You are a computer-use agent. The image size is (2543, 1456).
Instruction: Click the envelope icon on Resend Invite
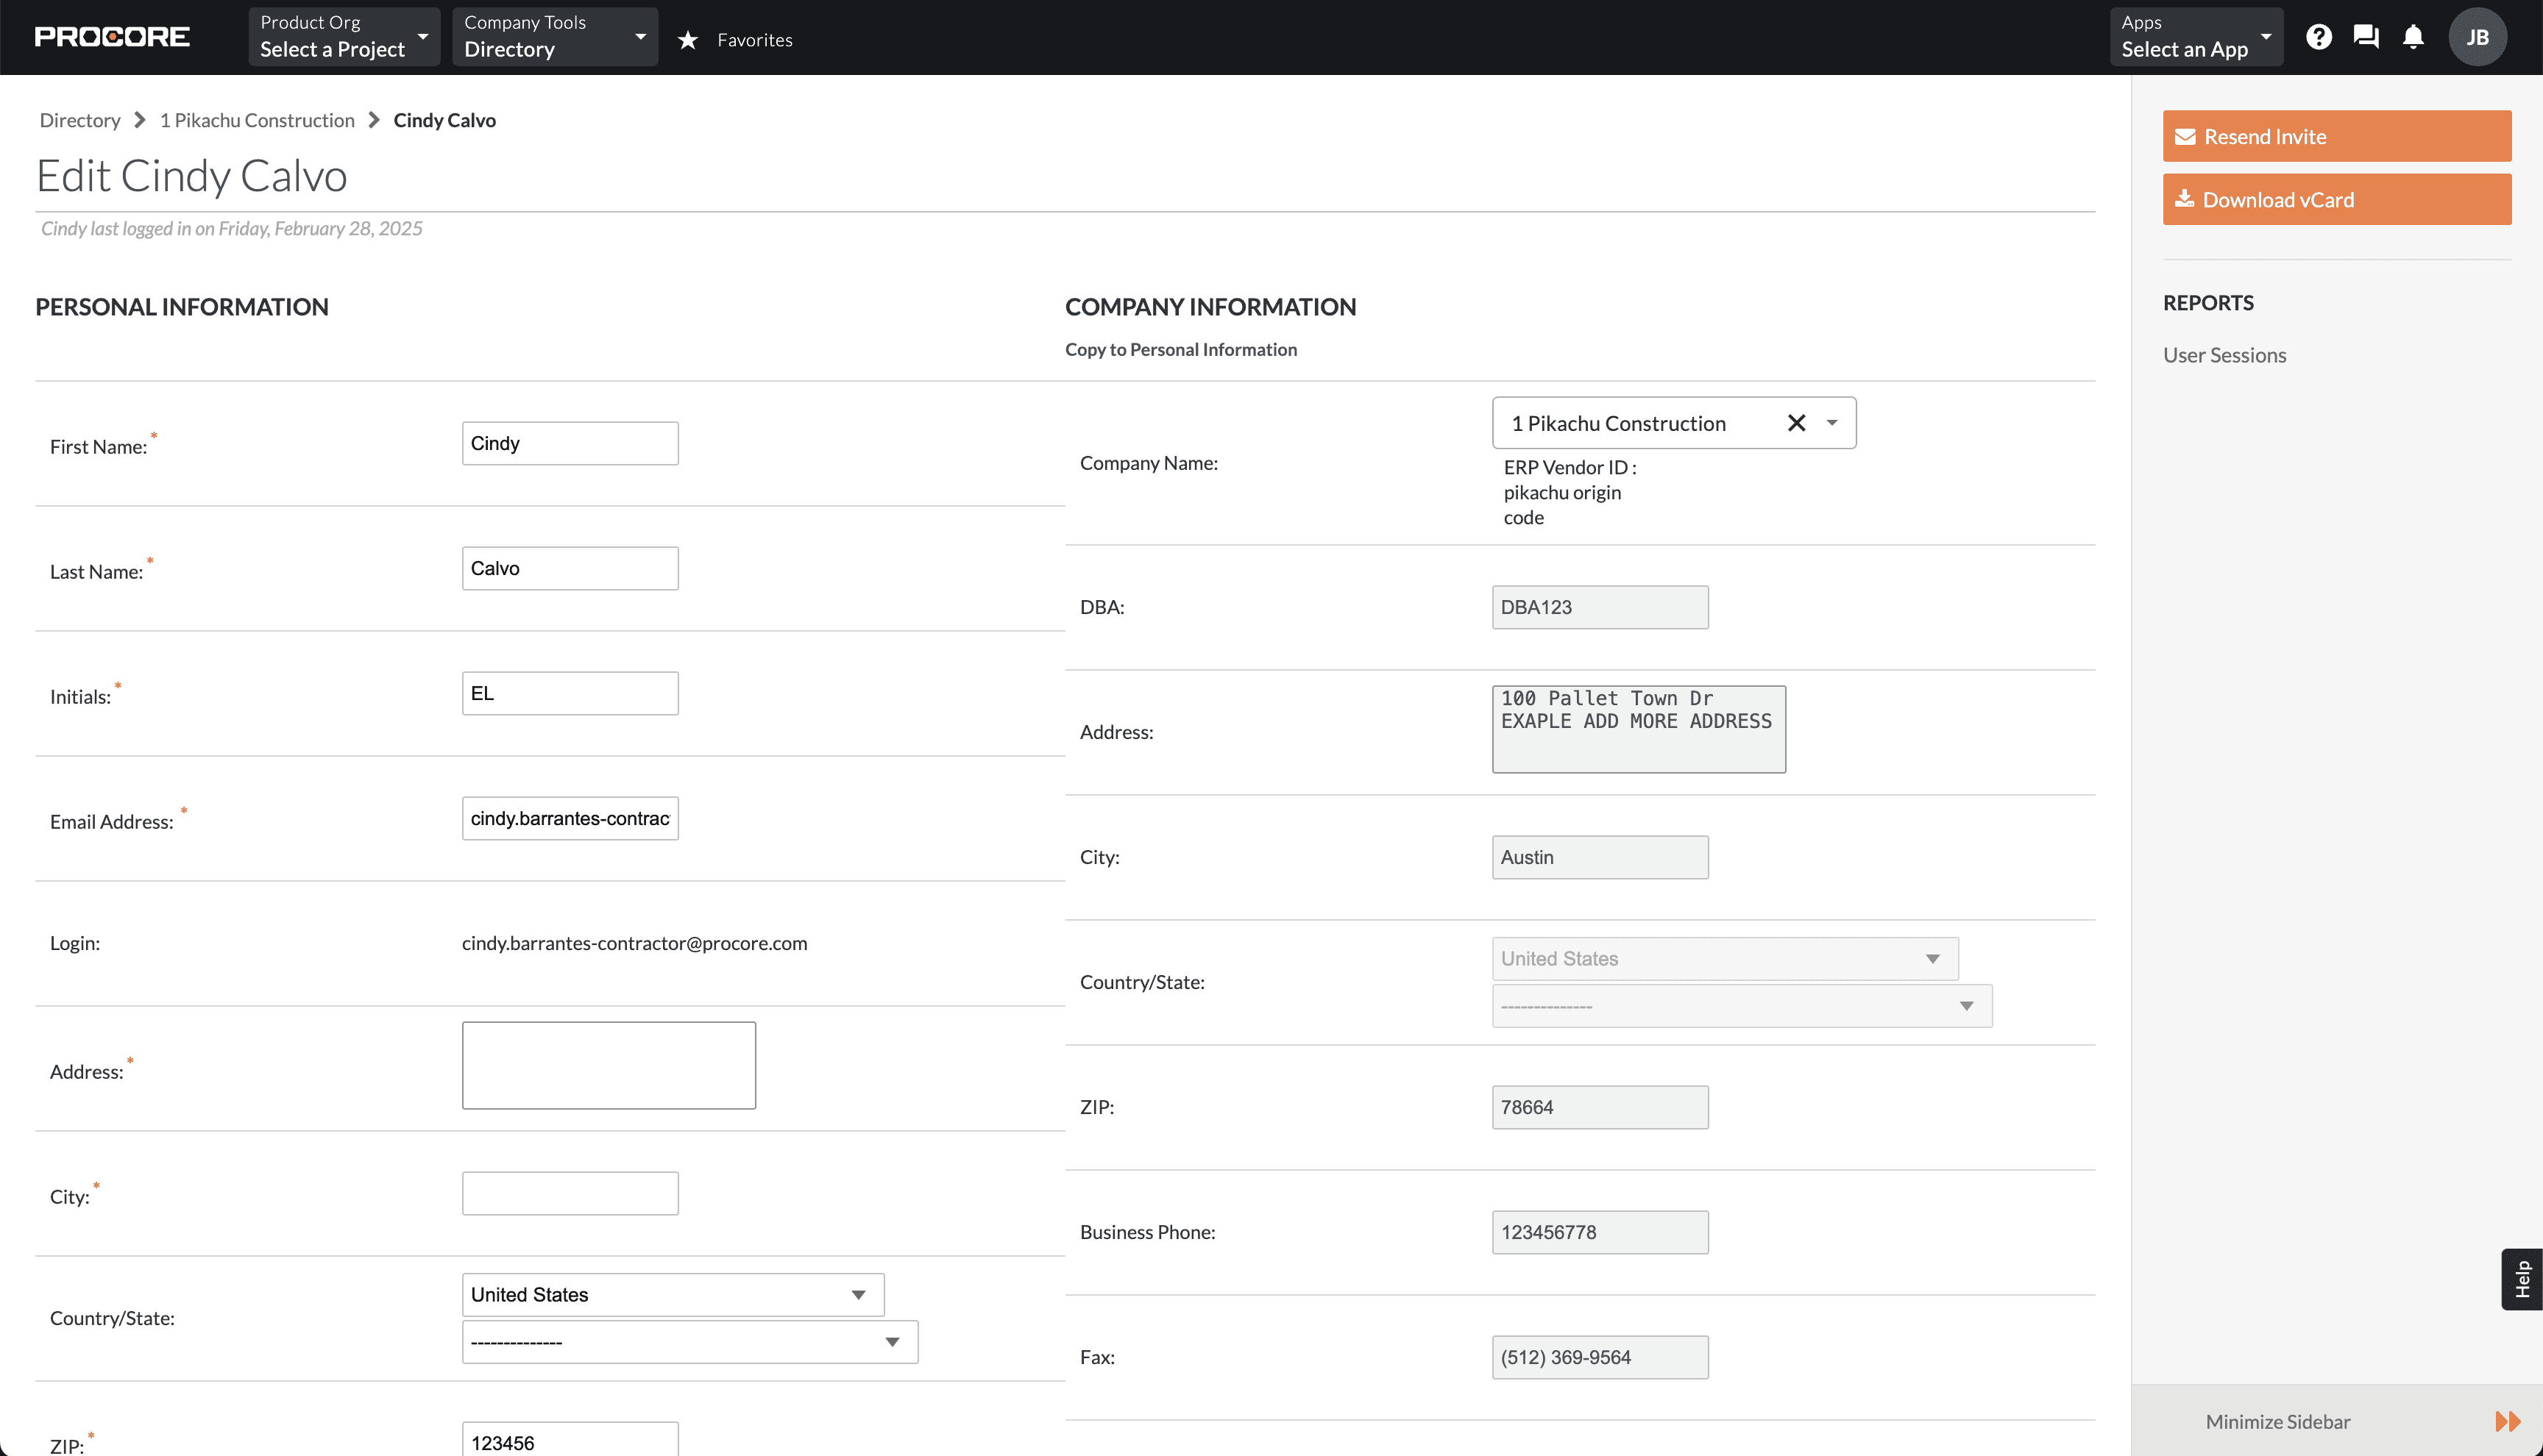[x=2185, y=136]
